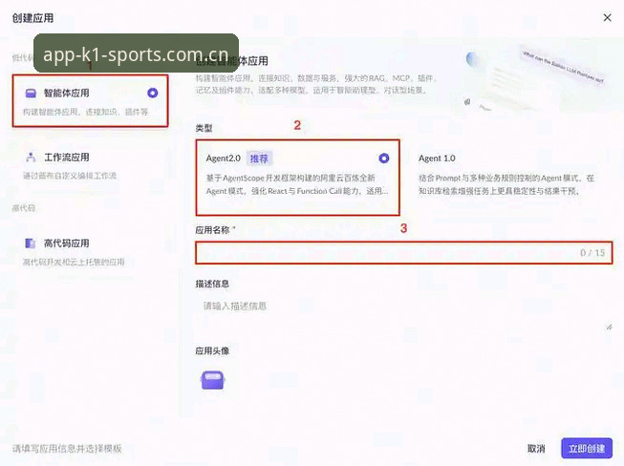Click the 通过画布自定义编排工作流 subtitle
Screen dimensions: 624x466
(70, 176)
